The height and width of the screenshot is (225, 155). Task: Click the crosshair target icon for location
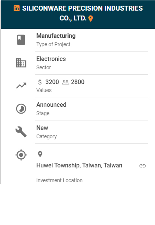[21, 155]
